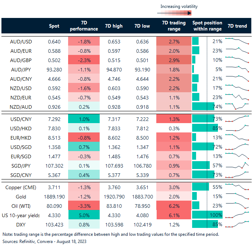Select the Gold spot value 1889.190
Screen dimensions: 252x248
point(54,196)
